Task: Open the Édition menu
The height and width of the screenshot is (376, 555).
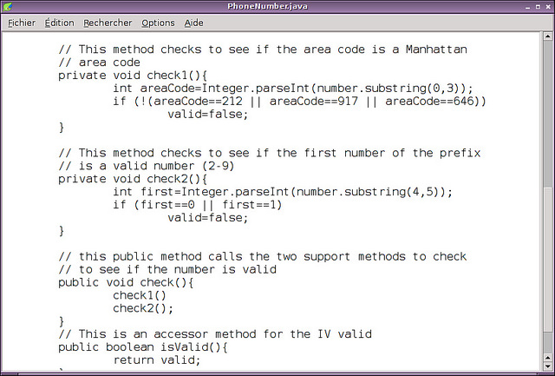Action: [x=59, y=23]
